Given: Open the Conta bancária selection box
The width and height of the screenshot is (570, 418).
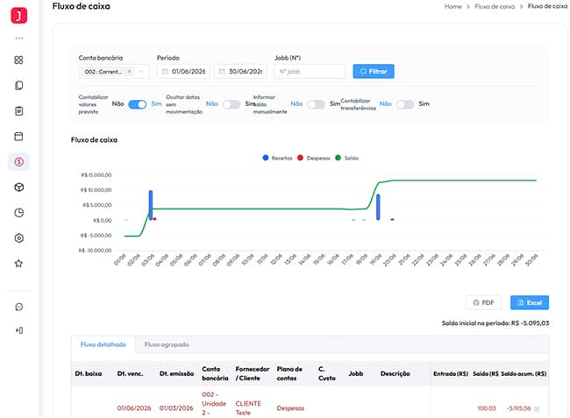Looking at the screenshot, I should coord(114,72).
